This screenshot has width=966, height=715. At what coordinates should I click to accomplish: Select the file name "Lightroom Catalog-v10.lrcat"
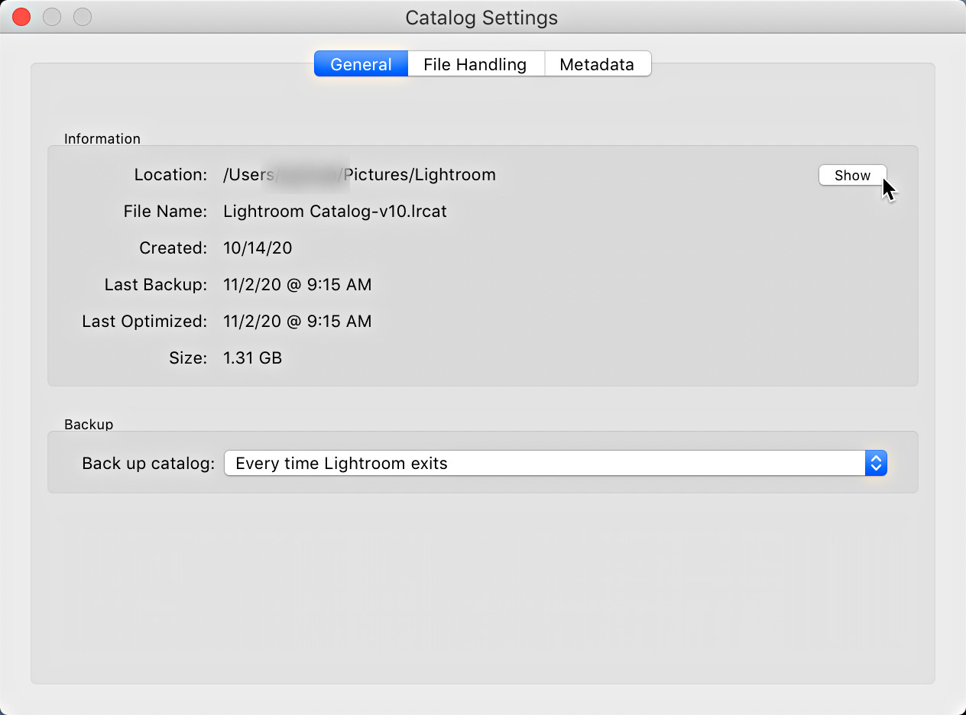(x=335, y=212)
